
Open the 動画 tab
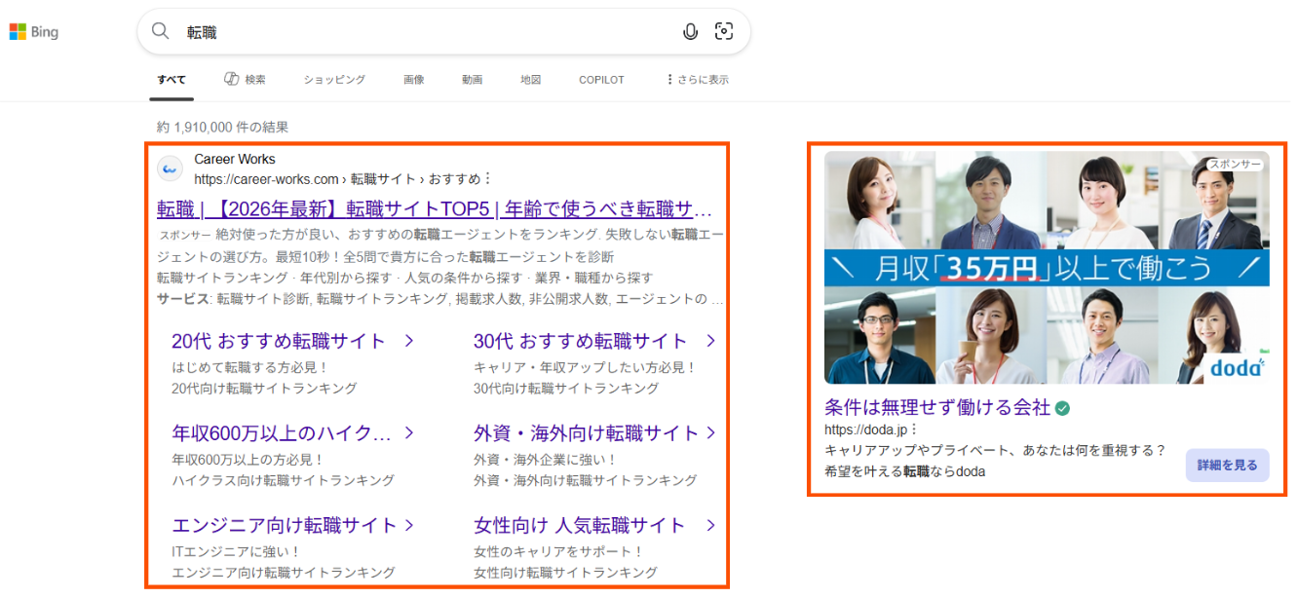point(473,80)
